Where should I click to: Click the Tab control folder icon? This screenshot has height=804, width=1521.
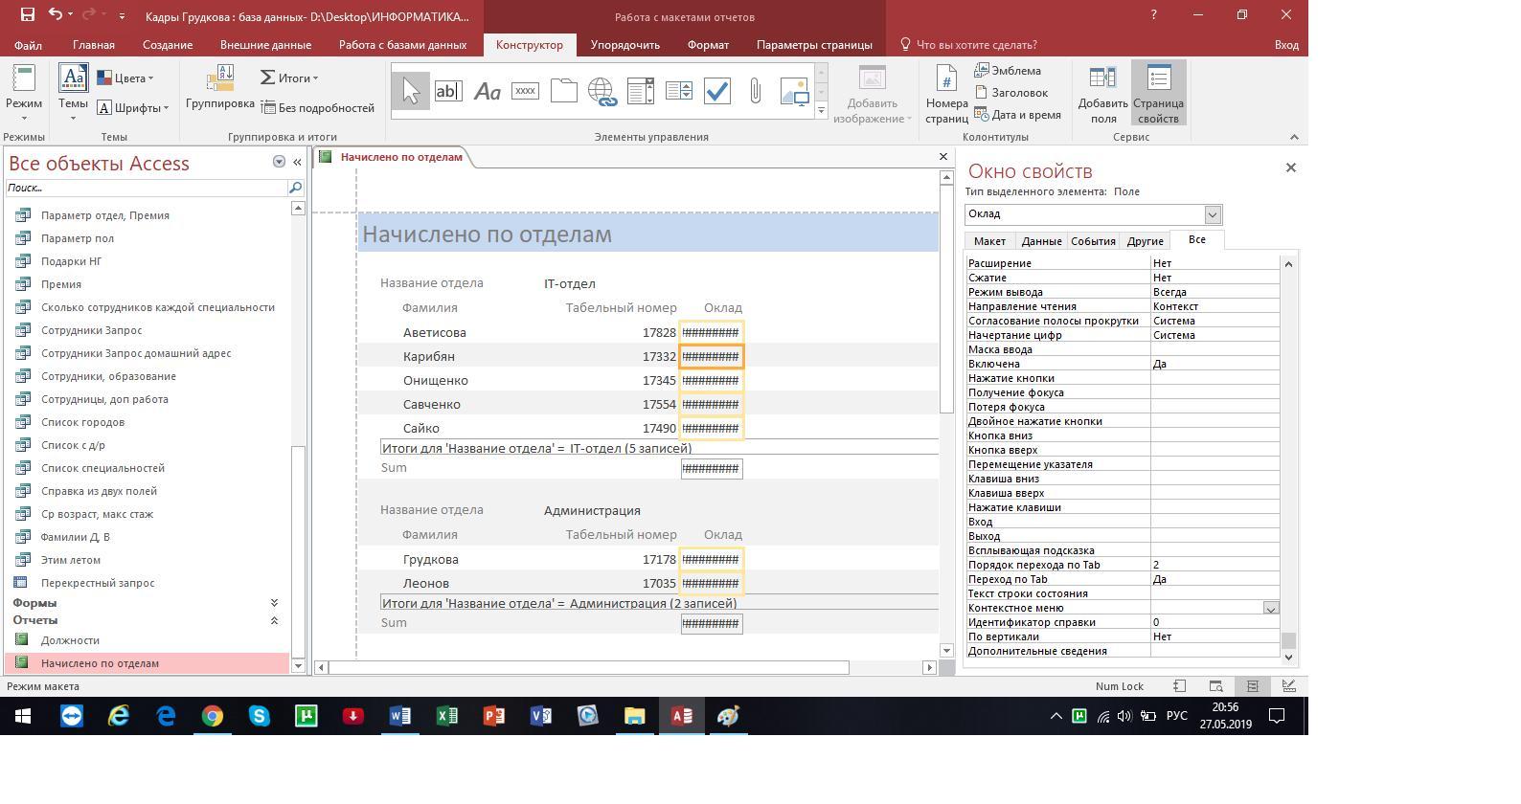pyautogui.click(x=563, y=91)
